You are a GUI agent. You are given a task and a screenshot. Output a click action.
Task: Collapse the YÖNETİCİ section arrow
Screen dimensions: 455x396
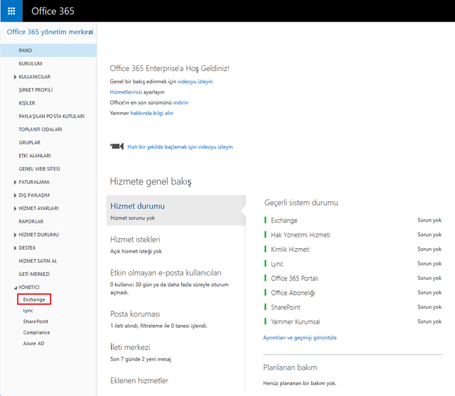(15, 287)
